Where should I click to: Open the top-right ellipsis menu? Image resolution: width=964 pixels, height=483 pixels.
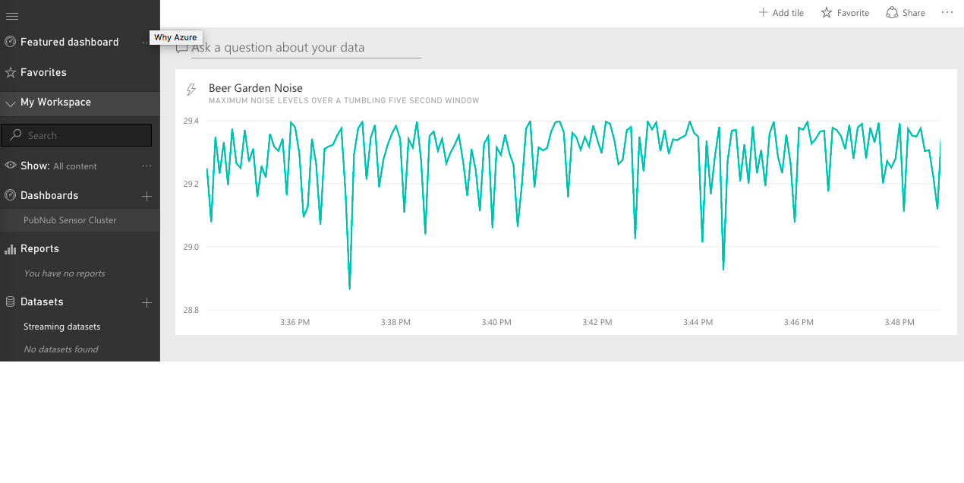[x=947, y=12]
